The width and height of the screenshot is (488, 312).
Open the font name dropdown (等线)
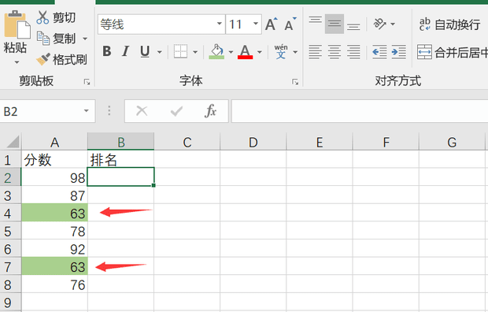(220, 24)
